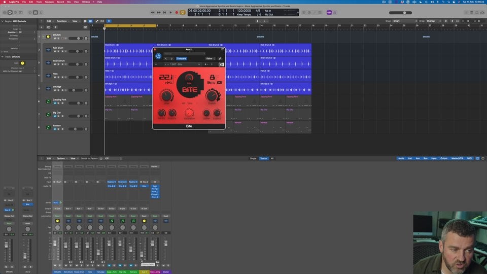Image resolution: width=487 pixels, height=274 pixels.
Task: Add a new track with plus button
Action: click(x=41, y=27)
